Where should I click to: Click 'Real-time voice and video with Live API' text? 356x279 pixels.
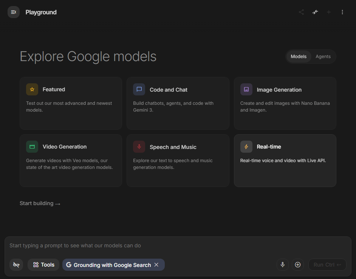pos(283,161)
